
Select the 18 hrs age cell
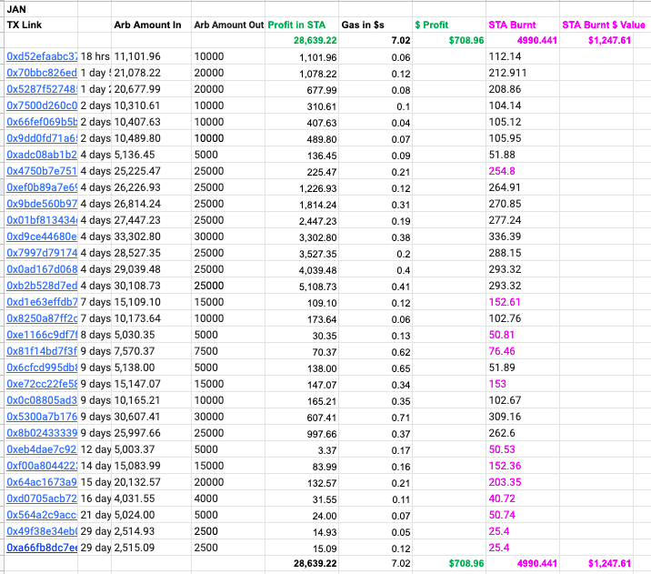point(95,56)
